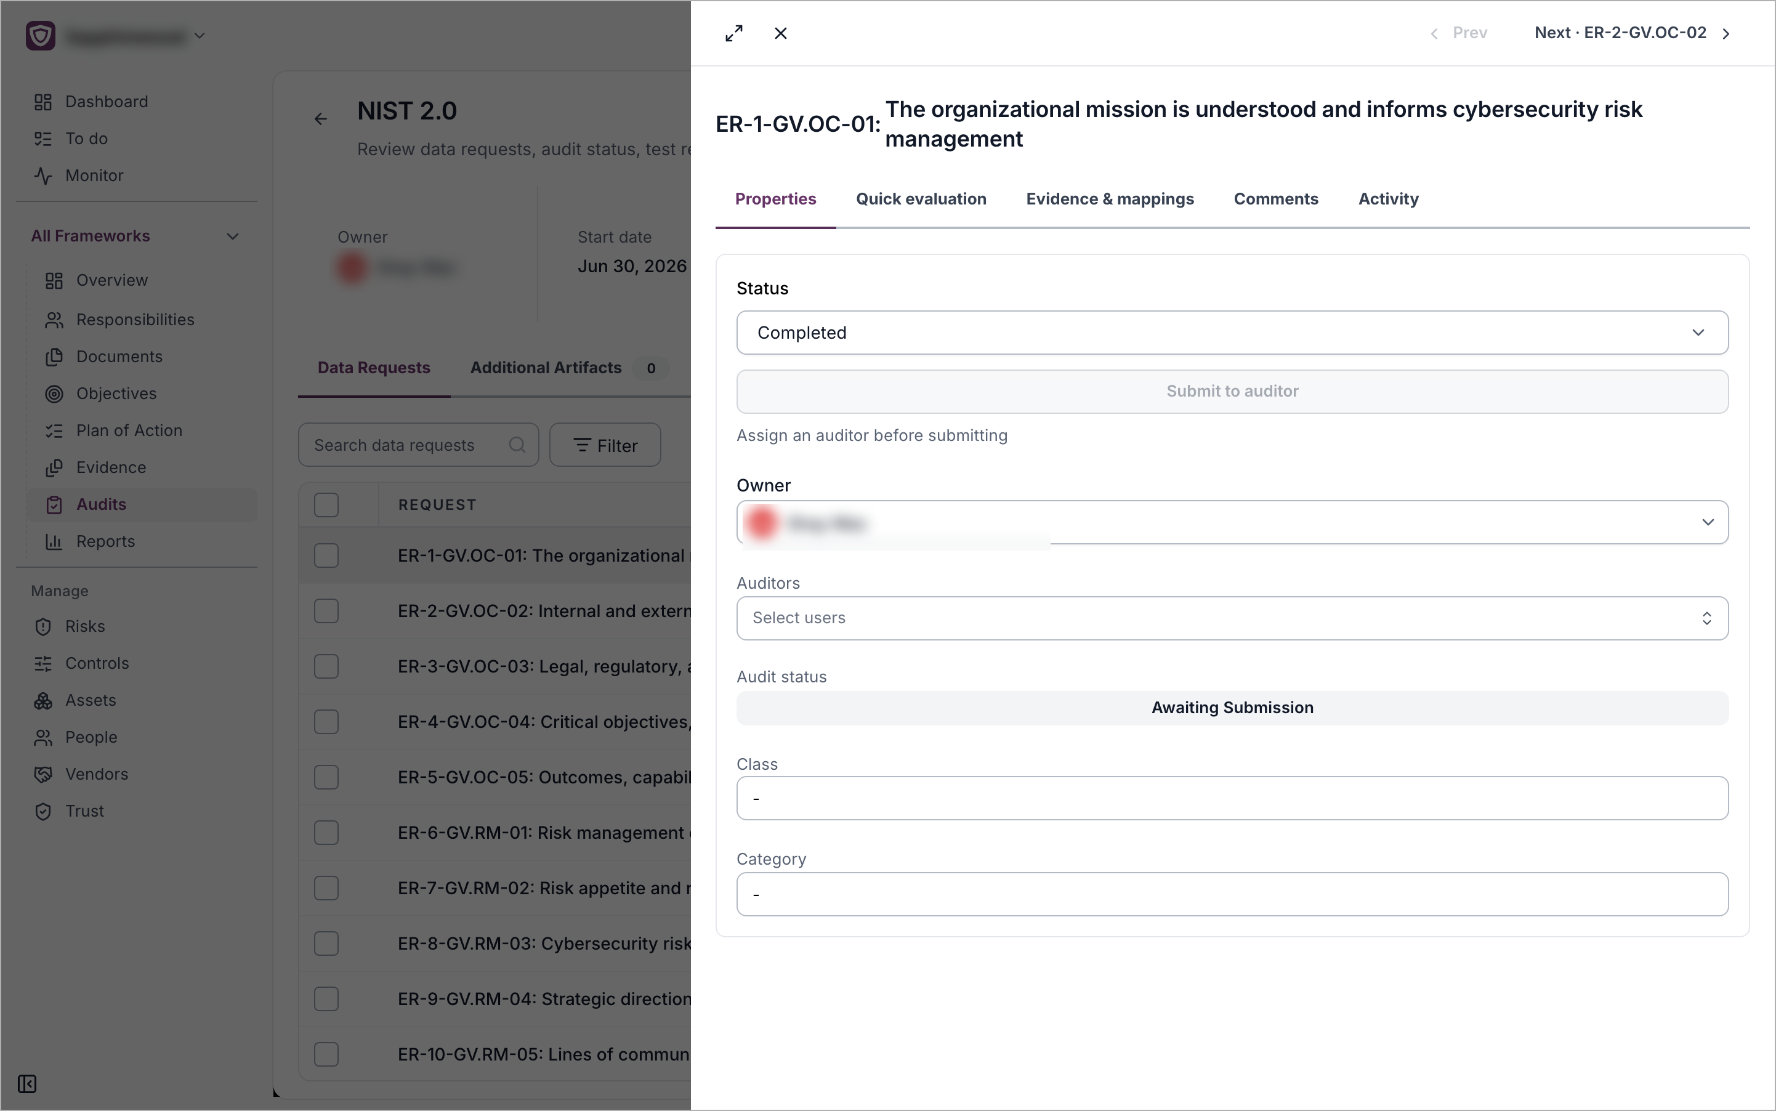Open the Monitor pulse icon

[x=42, y=176]
